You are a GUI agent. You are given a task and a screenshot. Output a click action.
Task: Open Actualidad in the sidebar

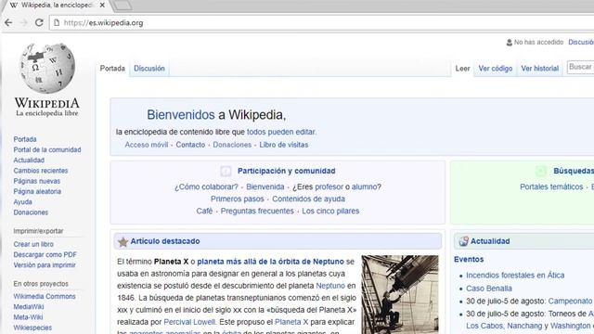pos(29,161)
